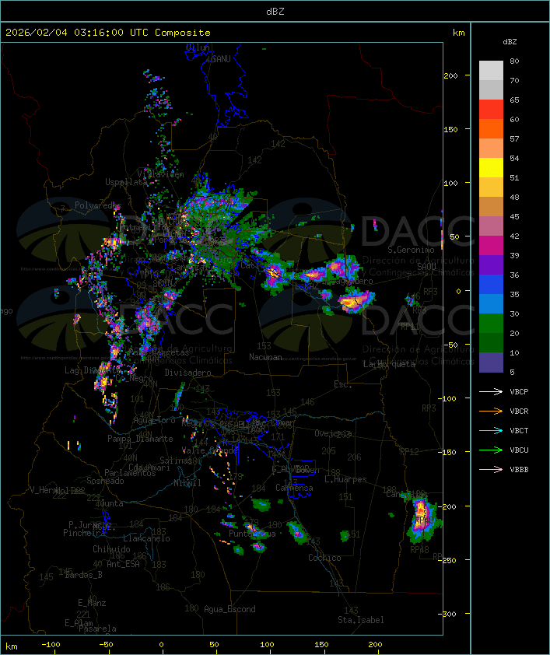Click the orange VBCR arrow icon
This screenshot has width=550, height=655.
[491, 411]
